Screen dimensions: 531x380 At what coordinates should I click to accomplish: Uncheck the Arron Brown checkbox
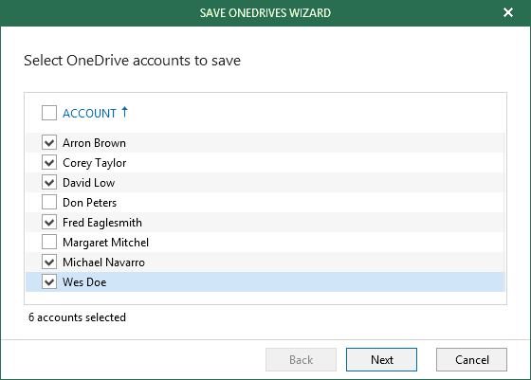point(49,142)
